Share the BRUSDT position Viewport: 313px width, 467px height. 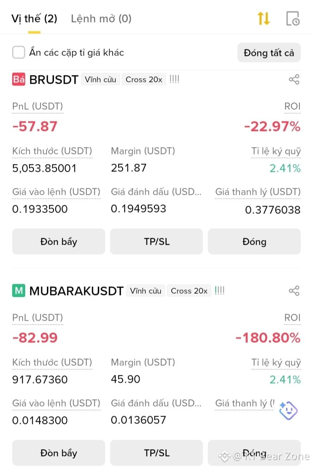point(294,79)
